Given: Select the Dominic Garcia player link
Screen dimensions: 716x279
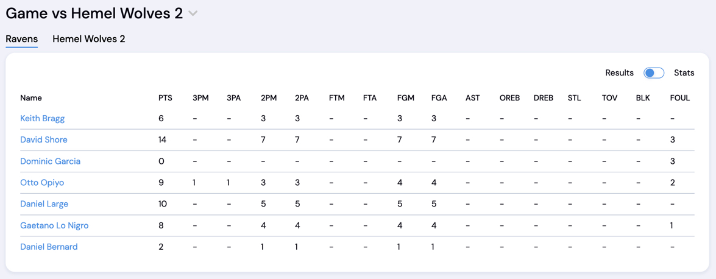Looking at the screenshot, I should (x=51, y=161).
